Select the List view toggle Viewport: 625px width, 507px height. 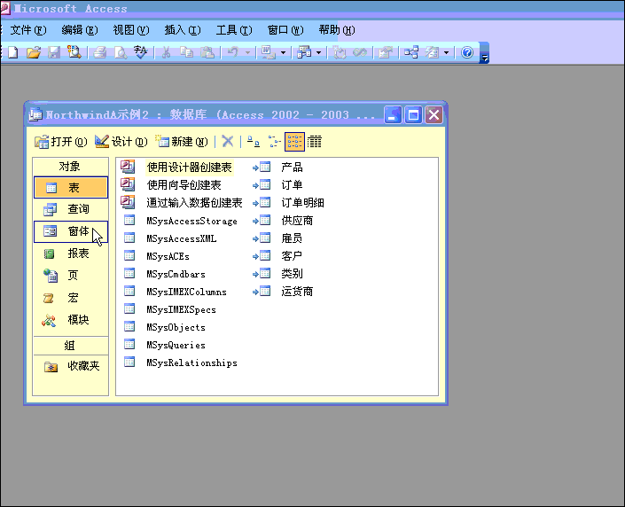(x=294, y=142)
